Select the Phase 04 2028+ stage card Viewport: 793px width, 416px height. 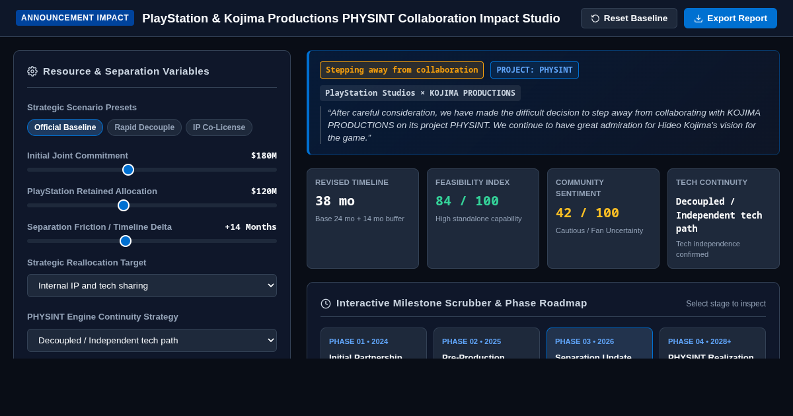(712, 343)
